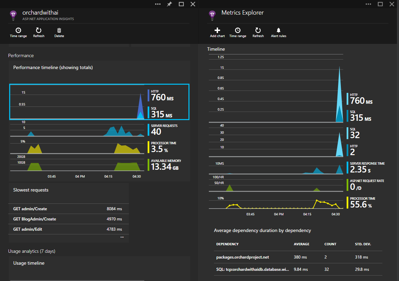
Task: Click the Performance section heading
Action: pyautogui.click(x=21, y=55)
